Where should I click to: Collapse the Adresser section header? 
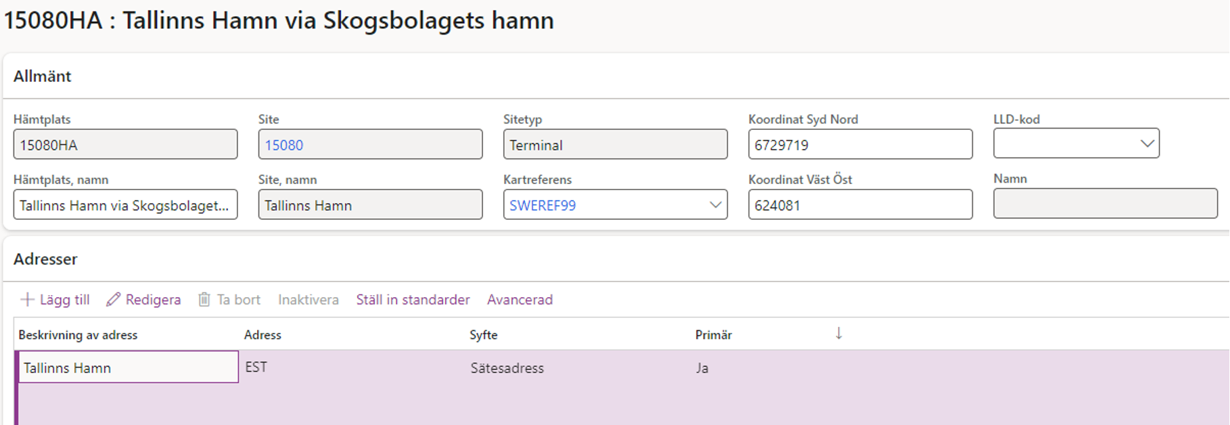45,259
